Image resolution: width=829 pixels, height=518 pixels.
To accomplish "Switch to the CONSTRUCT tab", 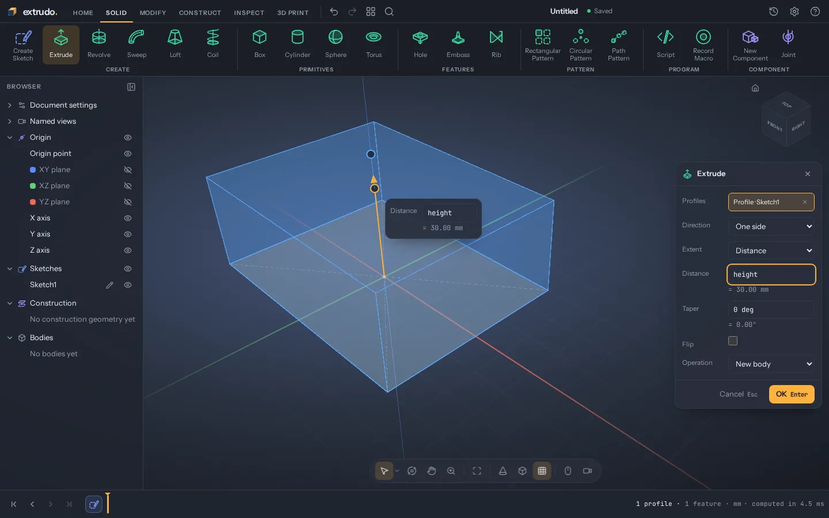I will [200, 13].
